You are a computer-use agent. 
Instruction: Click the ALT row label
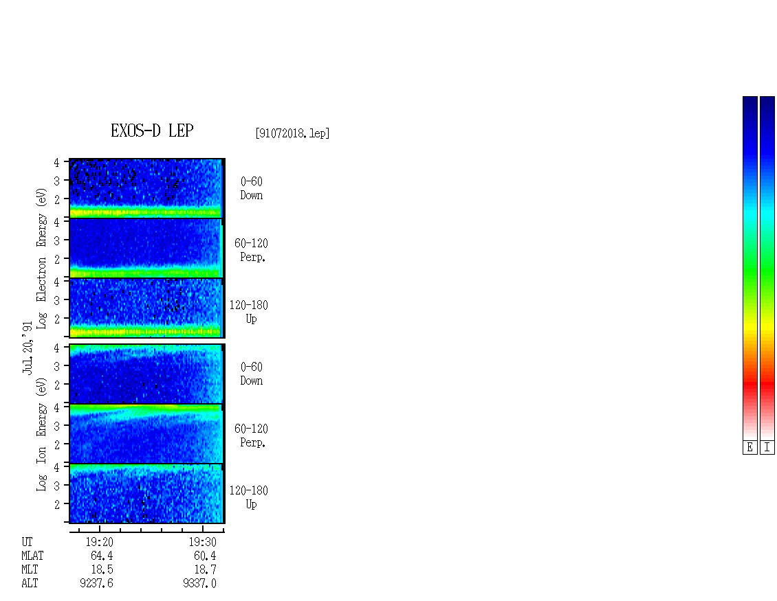[x=30, y=583]
